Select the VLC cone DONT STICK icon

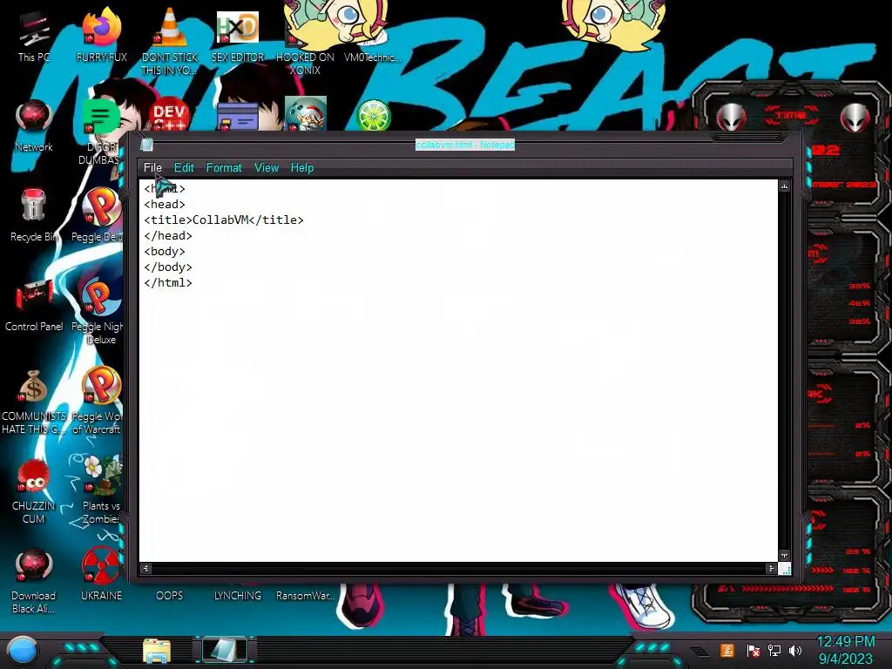170,41
